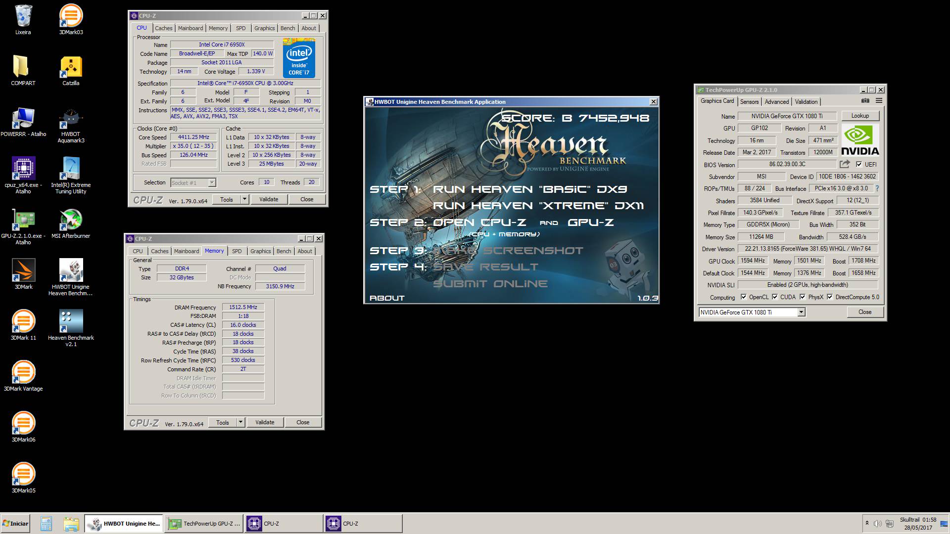Open the calculator icon on the taskbar
950x534 pixels.
click(46, 524)
